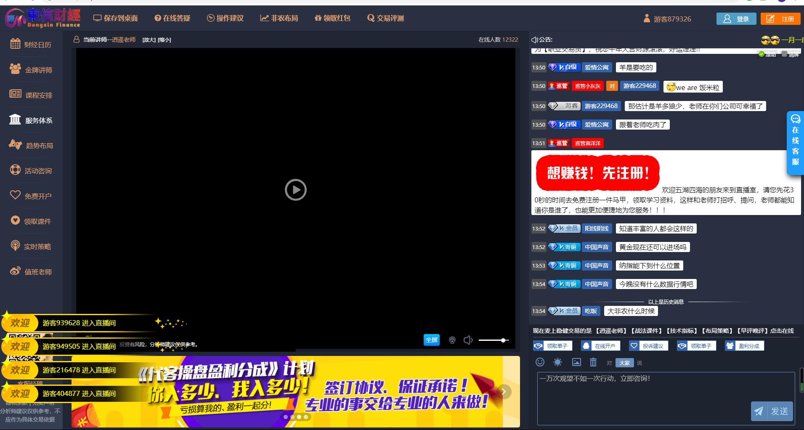
Task: Open 非农布局 in the top menu
Action: [279, 18]
